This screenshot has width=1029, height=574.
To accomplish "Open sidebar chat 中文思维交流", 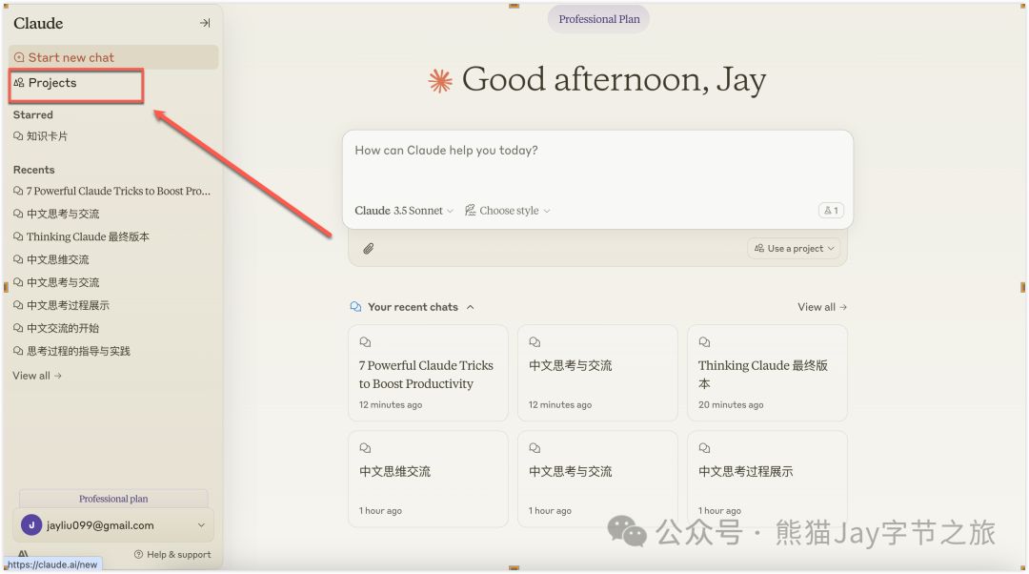I will [51, 259].
